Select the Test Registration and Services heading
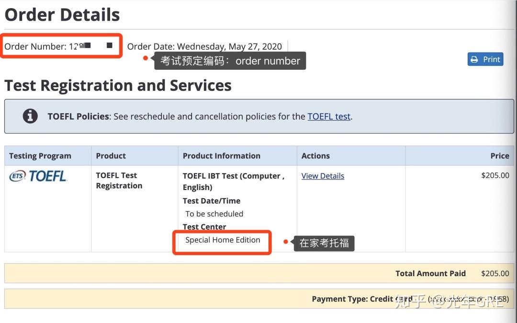Screen dimensions: 517x323 (x=118, y=86)
